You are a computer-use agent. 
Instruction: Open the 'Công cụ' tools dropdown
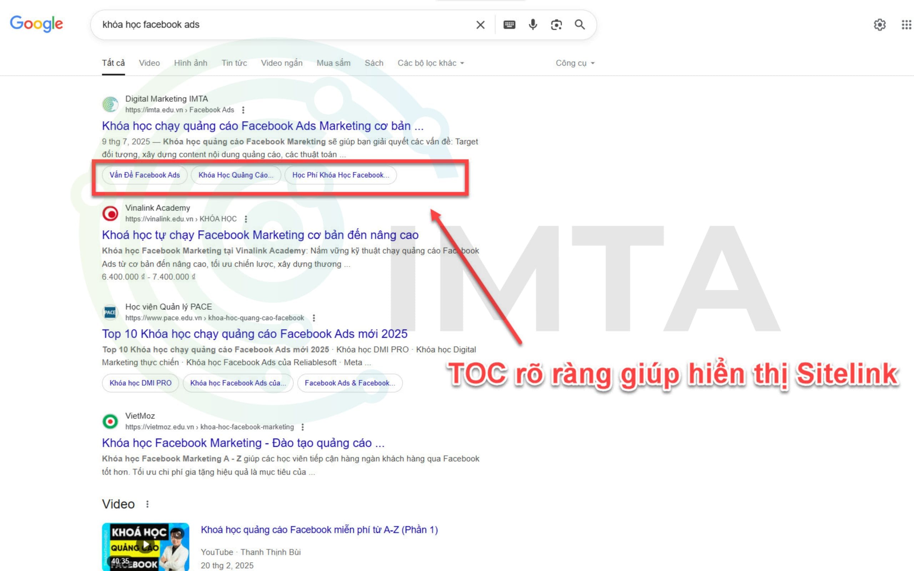[x=574, y=63]
